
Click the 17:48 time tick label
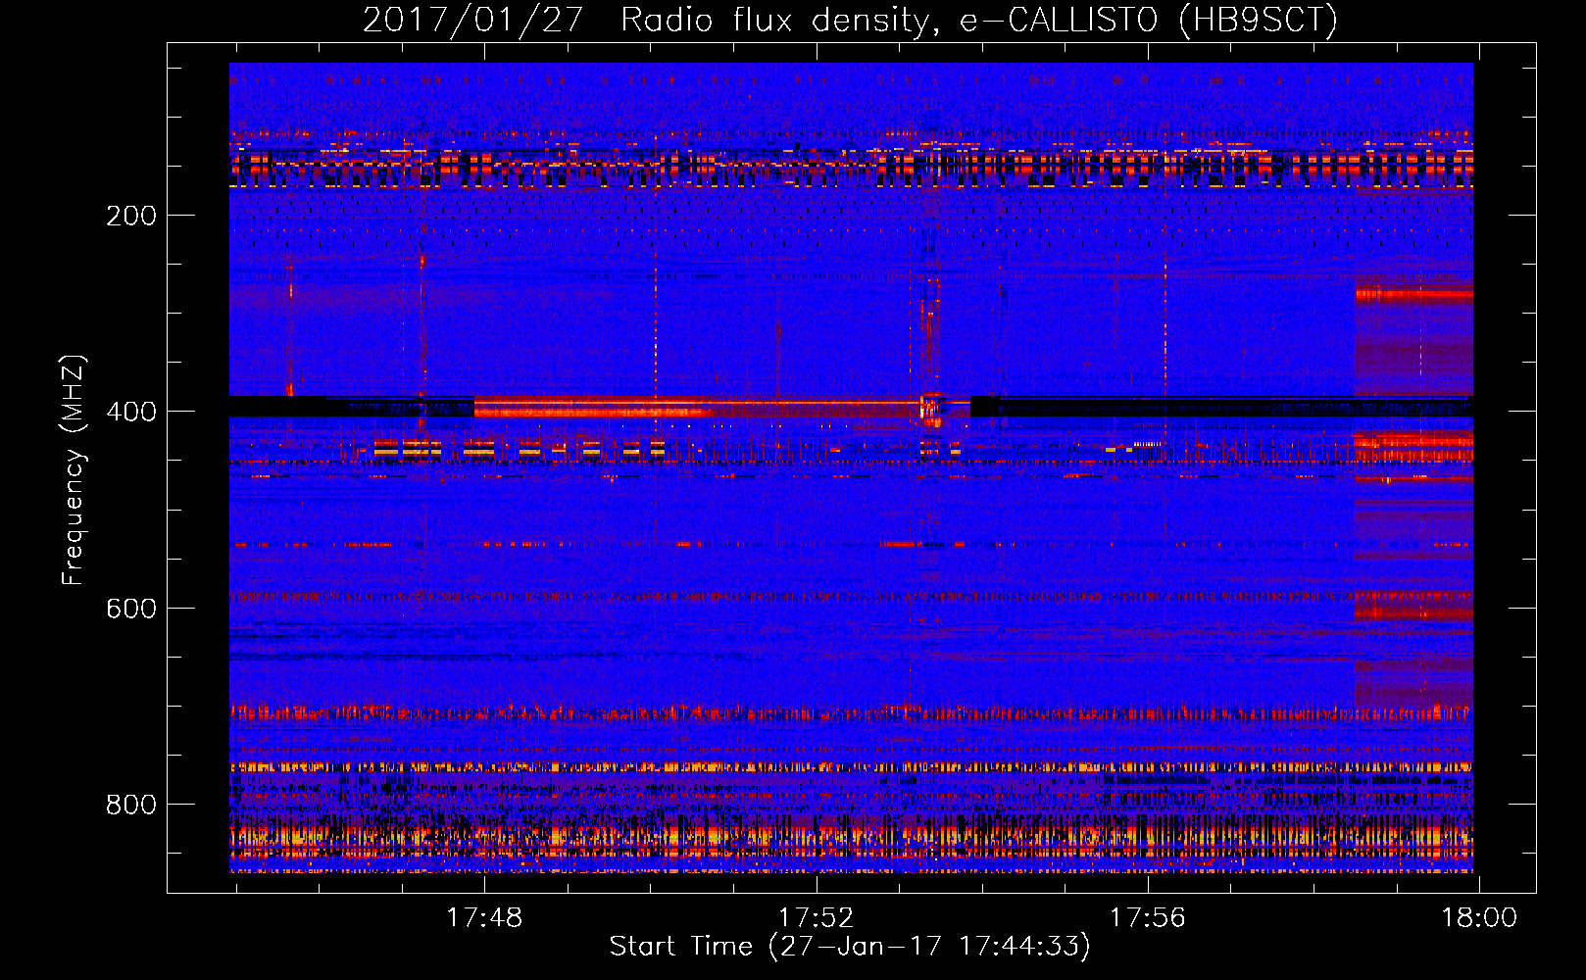484,918
